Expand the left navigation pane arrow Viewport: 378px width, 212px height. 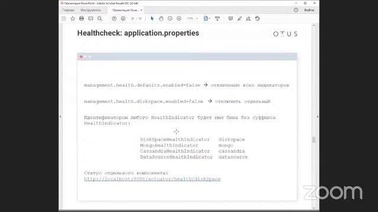[x=60, y=117]
